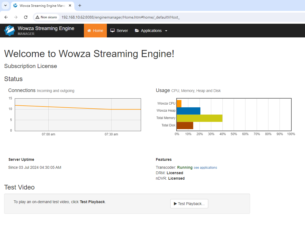Follow the see applications link
The width and height of the screenshot is (305, 243).
point(205,168)
